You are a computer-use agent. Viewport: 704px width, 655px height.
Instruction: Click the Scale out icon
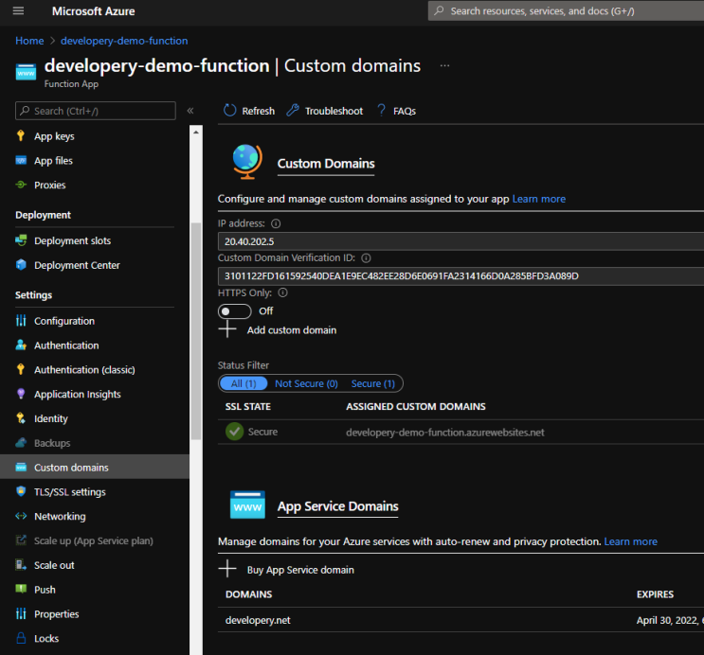[x=21, y=565]
